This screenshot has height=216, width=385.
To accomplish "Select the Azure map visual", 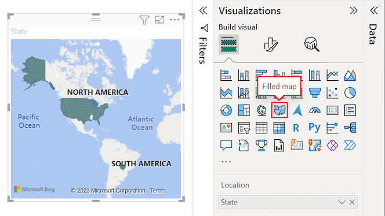I will 297,110.
